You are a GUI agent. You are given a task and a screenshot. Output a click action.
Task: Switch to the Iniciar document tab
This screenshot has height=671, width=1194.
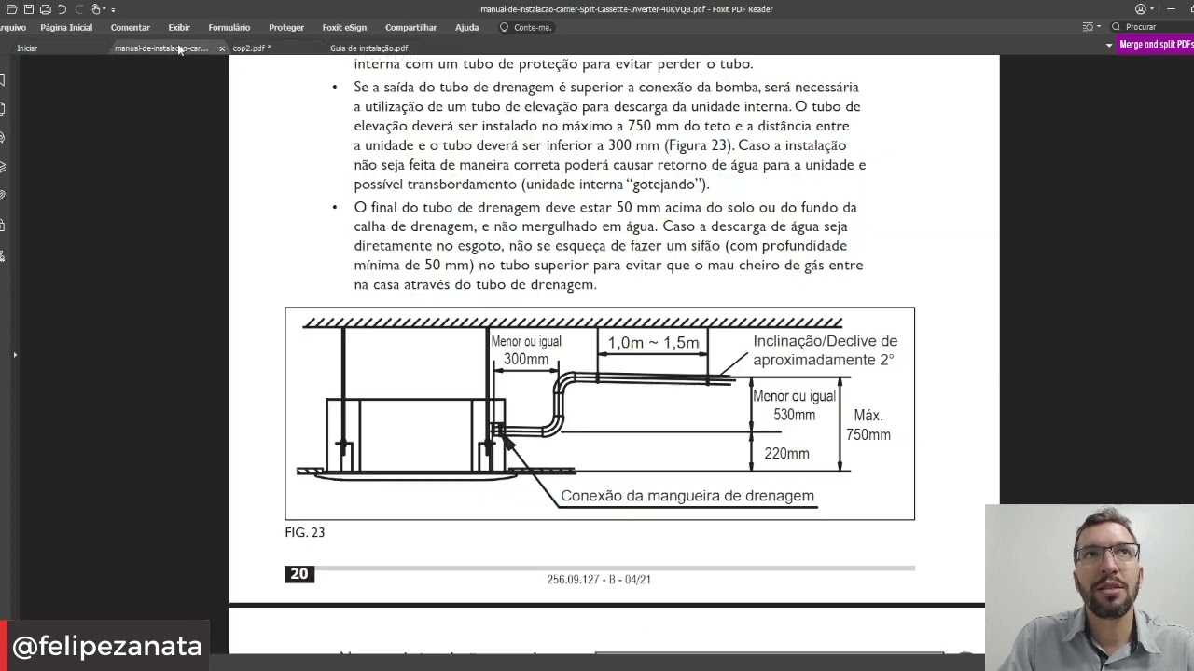pos(27,48)
